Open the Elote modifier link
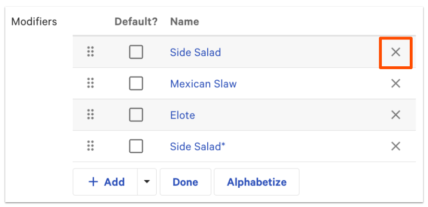428x207 pixels. click(x=182, y=115)
